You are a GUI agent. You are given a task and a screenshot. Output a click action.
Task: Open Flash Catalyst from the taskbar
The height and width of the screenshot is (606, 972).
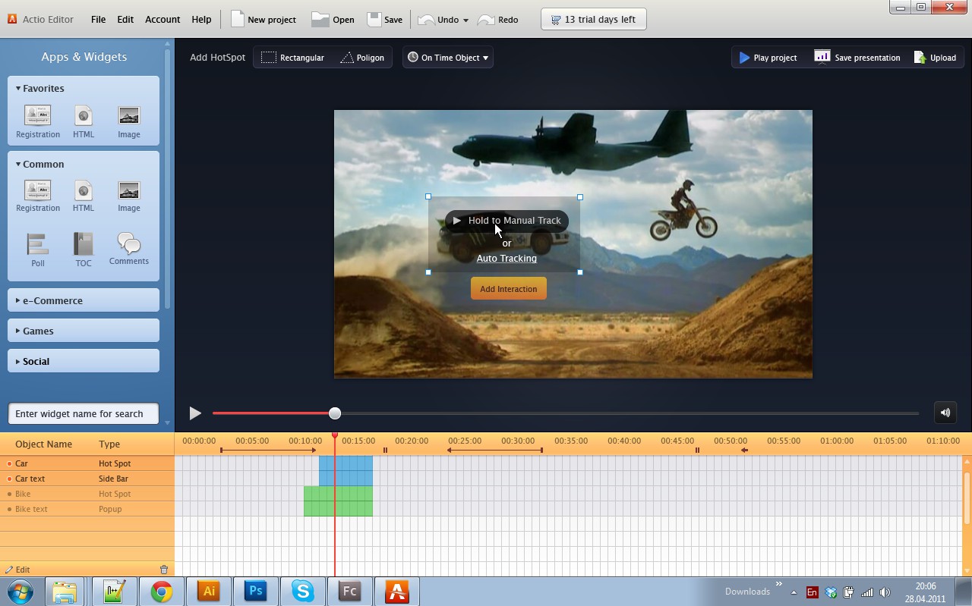(x=349, y=592)
